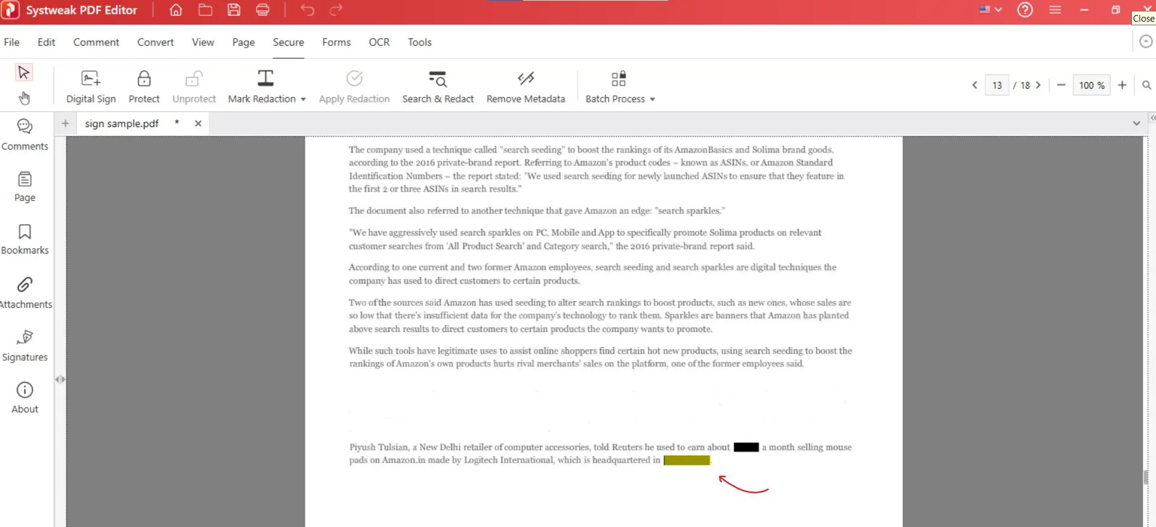Viewport: 1156px width, 527px height.
Task: Toggle the left sidebar collapse handle
Action: [x=60, y=379]
